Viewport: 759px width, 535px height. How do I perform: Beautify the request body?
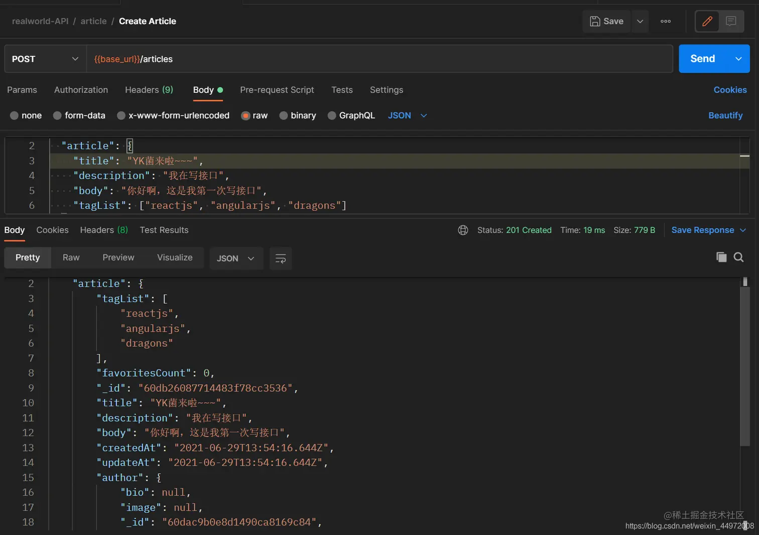(725, 115)
